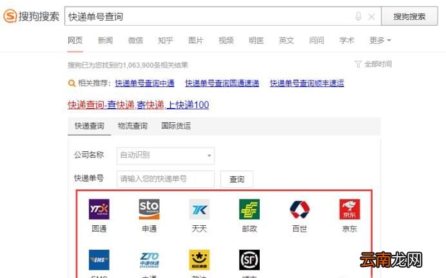Switch to the 新闻 tab
Image resolution: width=446 pixels, height=278 pixels.
[105, 41]
